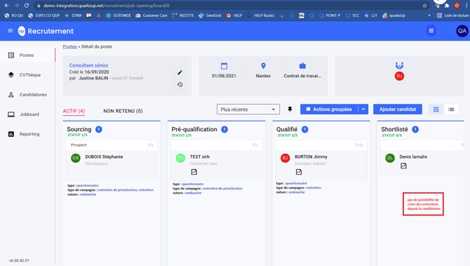
Task: Click the calendar date icon
Action: 224,66
